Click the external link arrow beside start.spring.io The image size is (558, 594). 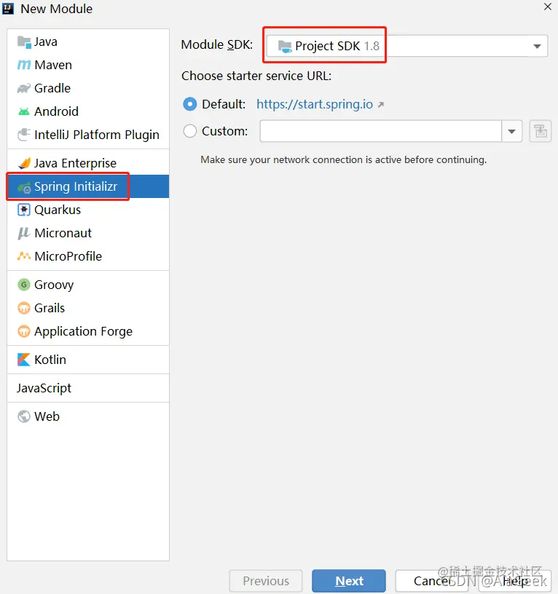381,104
